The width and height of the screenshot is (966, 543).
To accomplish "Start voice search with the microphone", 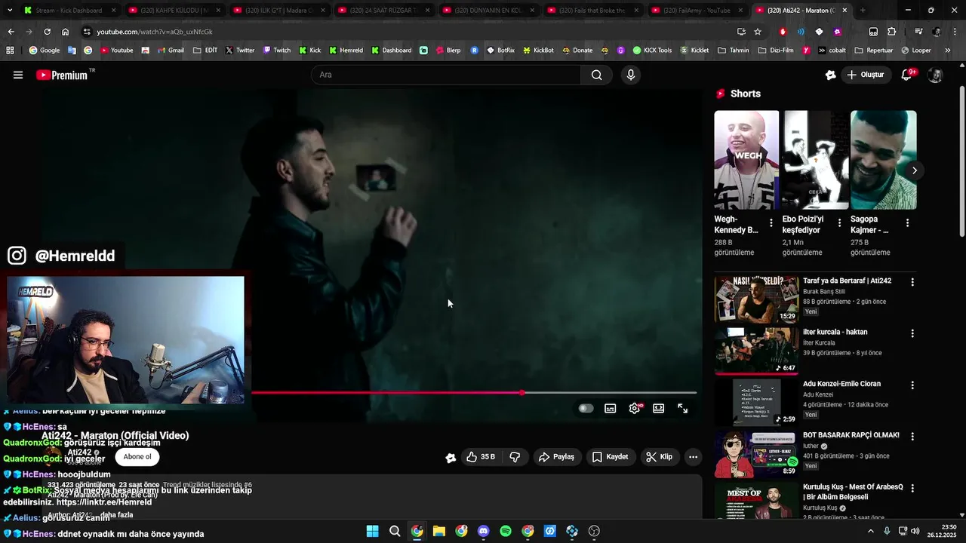I will coord(631,75).
